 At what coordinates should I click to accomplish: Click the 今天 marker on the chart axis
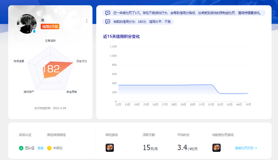[248, 104]
